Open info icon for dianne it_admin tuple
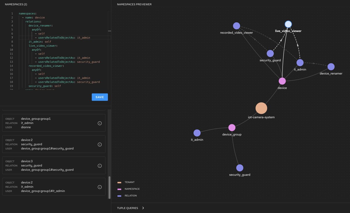Image resolution: width=350 pixels, height=213 pixels. (99, 123)
